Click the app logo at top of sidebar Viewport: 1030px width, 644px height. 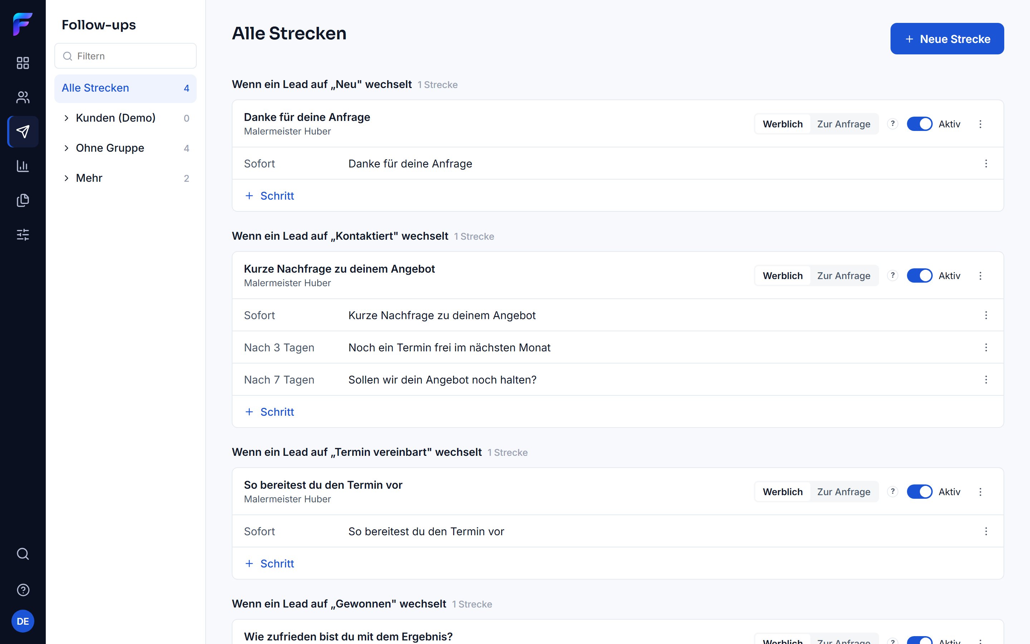click(23, 24)
